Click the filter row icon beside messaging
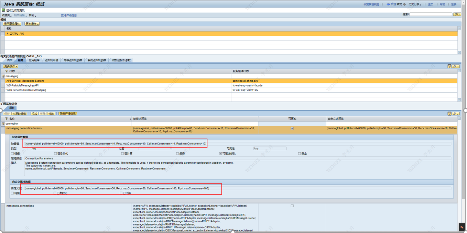 (3, 76)
